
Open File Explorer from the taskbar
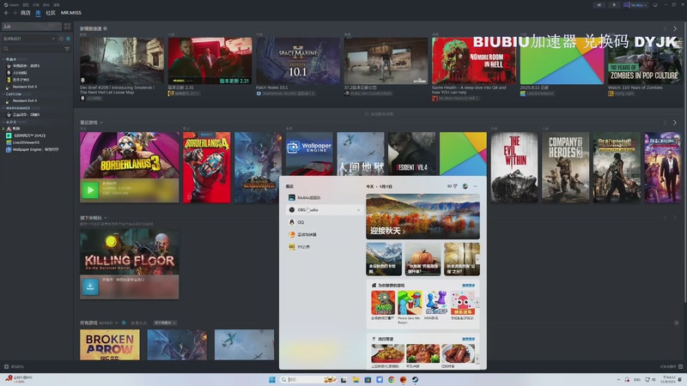356,379
